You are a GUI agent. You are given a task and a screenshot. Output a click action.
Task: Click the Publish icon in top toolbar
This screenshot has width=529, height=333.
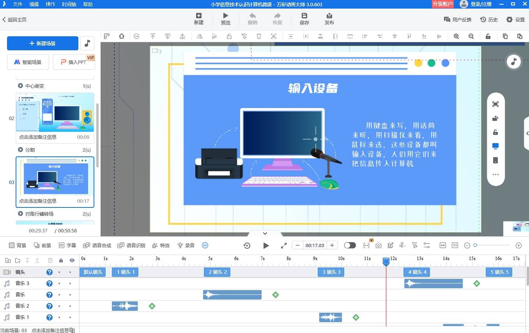329,19
